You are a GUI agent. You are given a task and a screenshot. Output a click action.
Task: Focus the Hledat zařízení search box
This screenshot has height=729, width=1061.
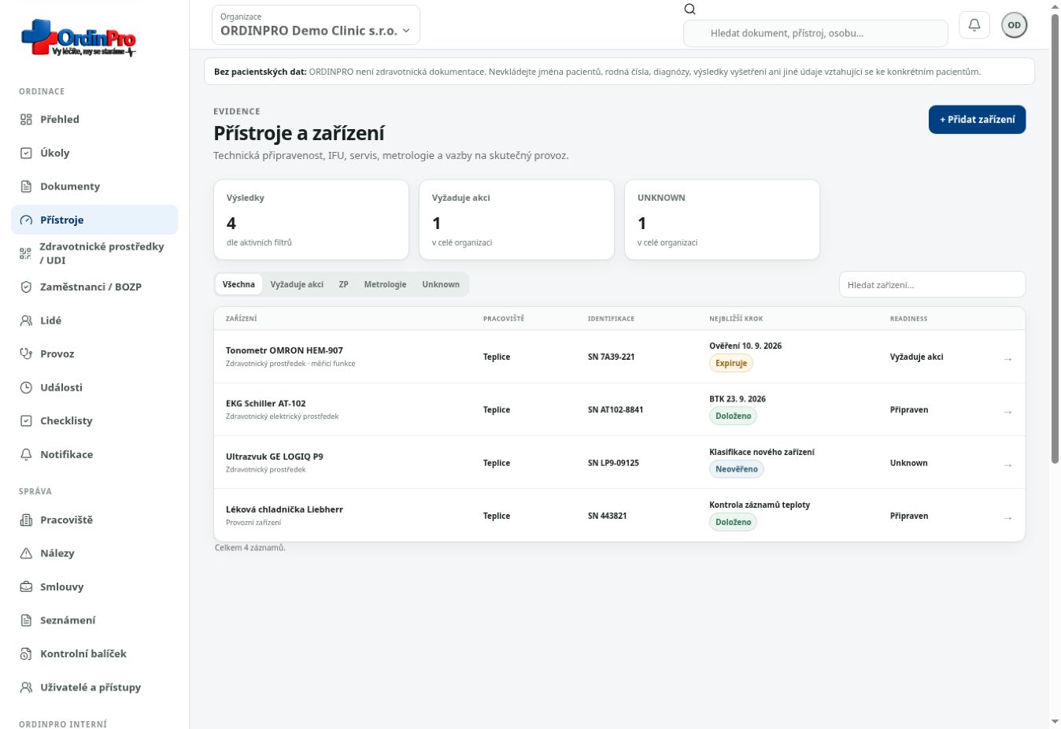pos(932,284)
